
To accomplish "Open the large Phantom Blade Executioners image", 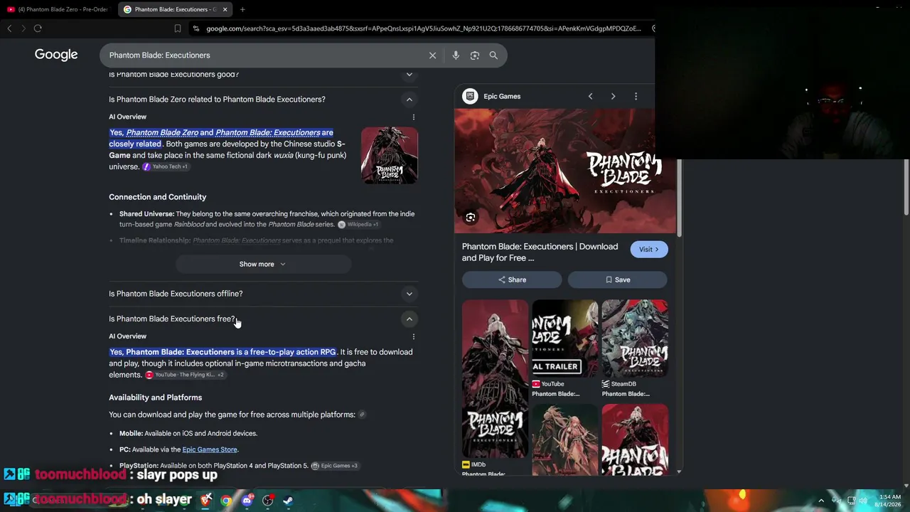I will pos(565,171).
